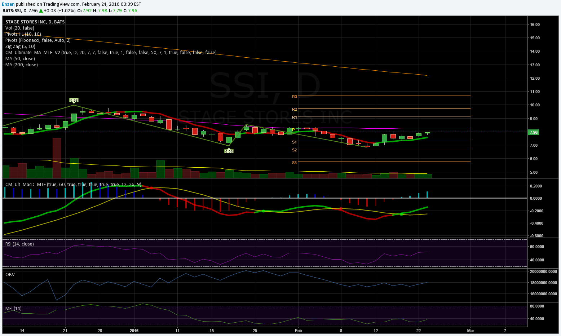561x336 pixels.
Task: Select the -0.6000 MACD axis label
Action: click(x=536, y=236)
